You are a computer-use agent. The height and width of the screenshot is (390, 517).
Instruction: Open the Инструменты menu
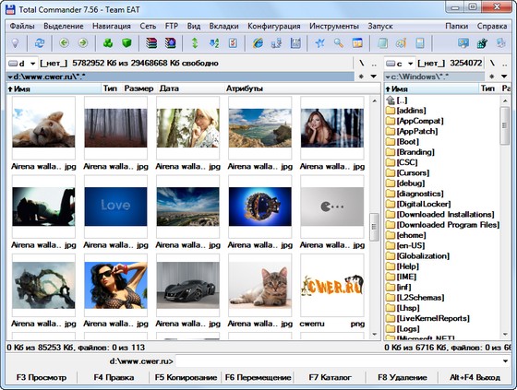pyautogui.click(x=333, y=26)
